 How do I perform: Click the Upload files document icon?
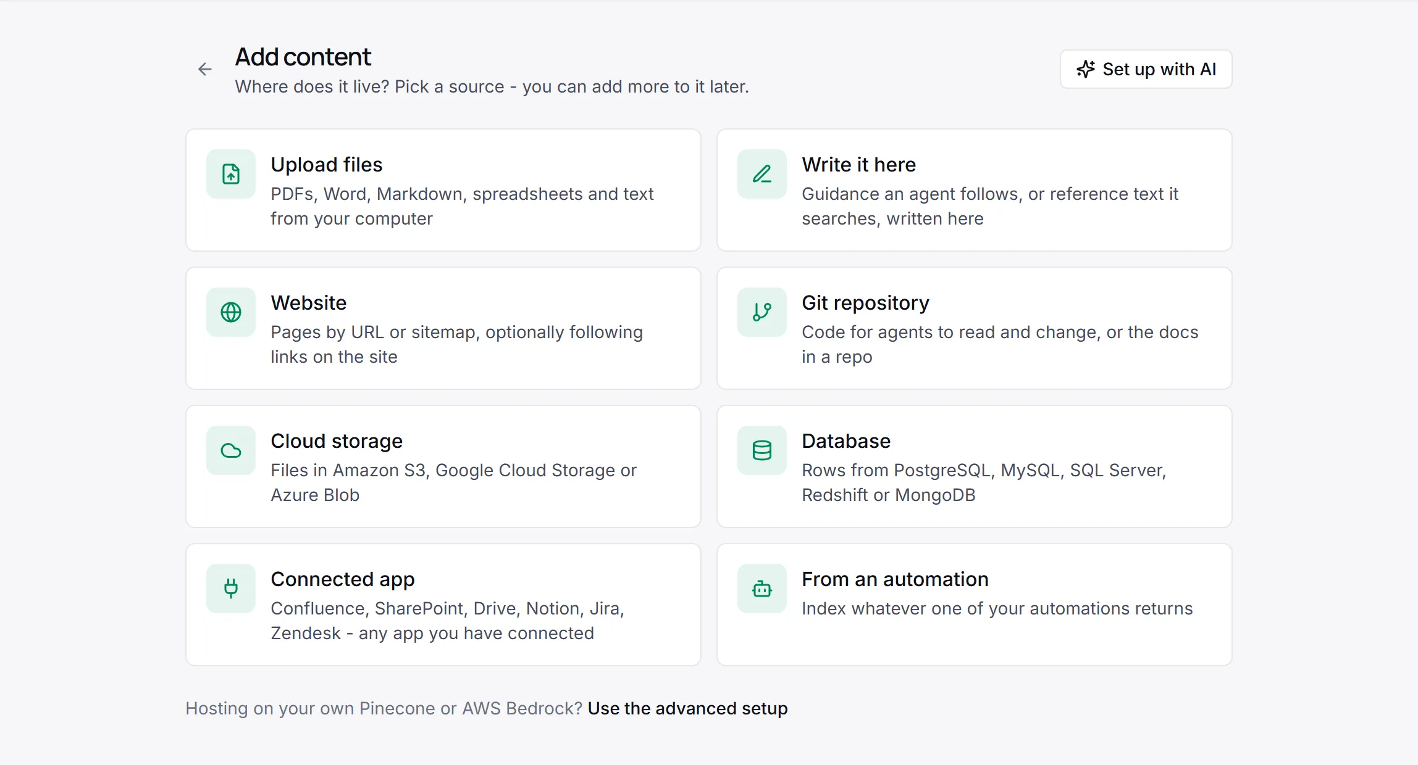[x=231, y=174]
